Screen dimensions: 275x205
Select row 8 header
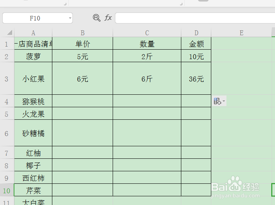tap(7, 165)
